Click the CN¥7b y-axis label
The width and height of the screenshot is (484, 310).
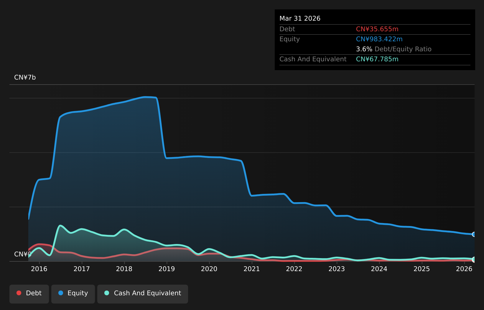point(25,77)
